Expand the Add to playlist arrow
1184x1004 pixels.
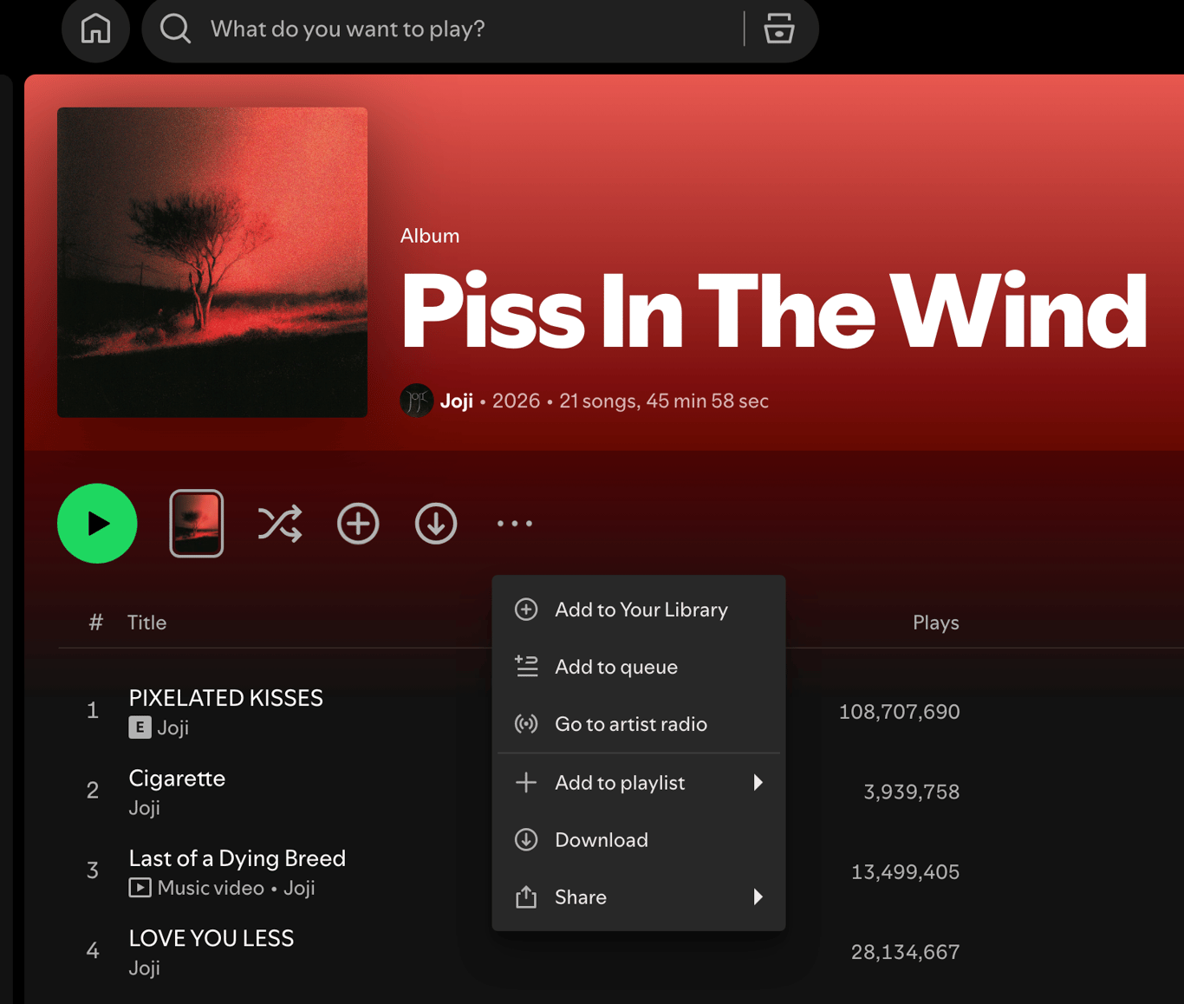tap(758, 783)
